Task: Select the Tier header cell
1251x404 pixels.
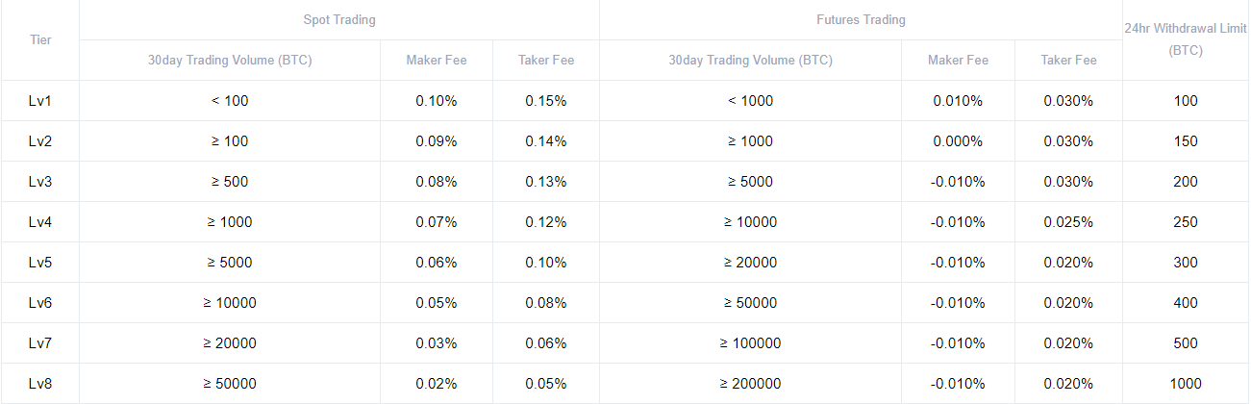Action: [40, 40]
